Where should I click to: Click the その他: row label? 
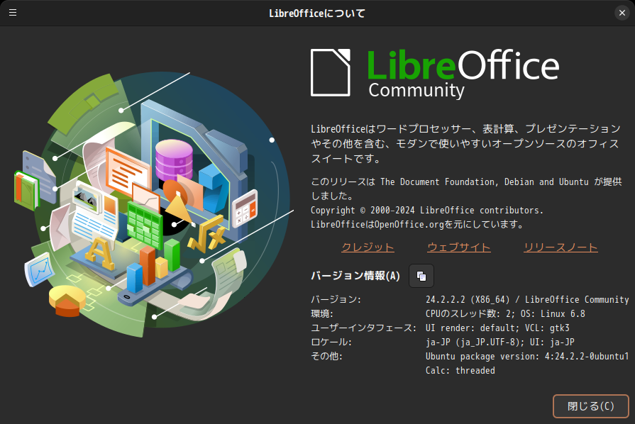click(326, 357)
